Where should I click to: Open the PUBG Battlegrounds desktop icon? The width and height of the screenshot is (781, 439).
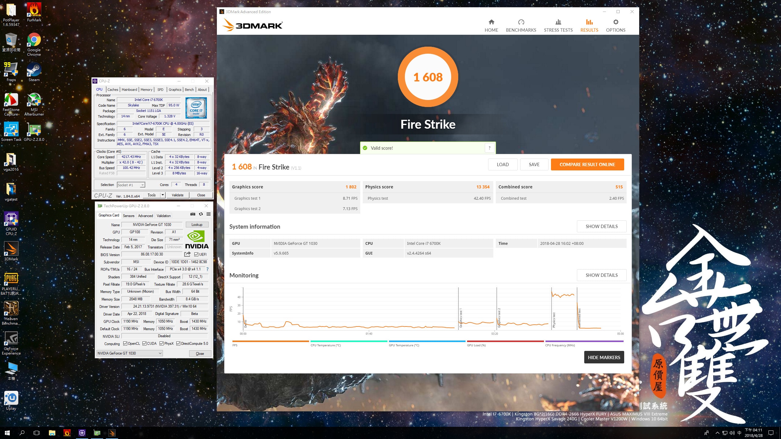point(11,284)
